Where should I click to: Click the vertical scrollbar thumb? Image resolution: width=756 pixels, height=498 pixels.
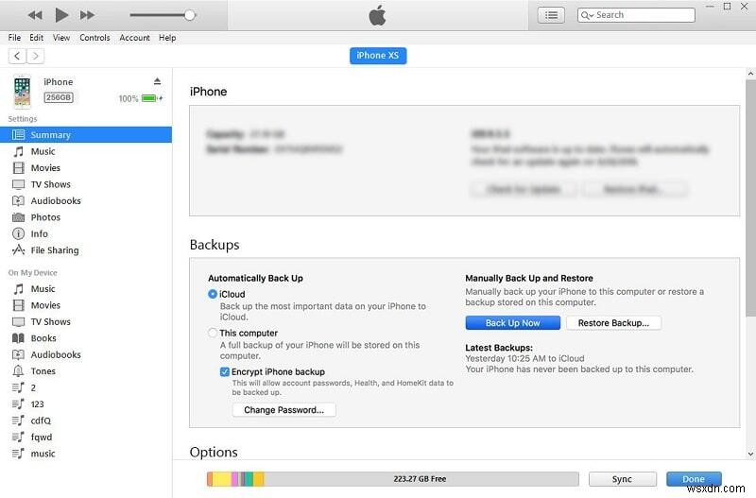pyautogui.click(x=750, y=197)
